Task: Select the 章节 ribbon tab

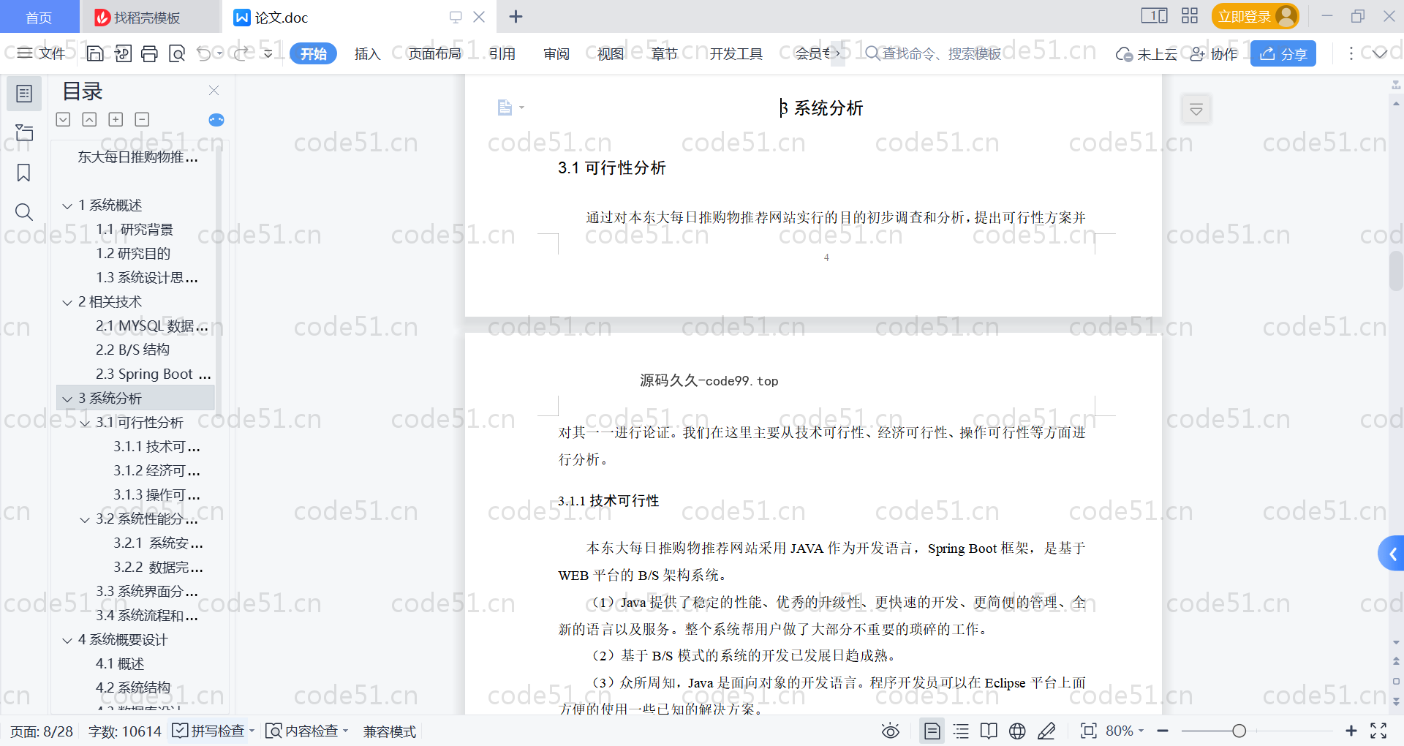Action: coord(664,53)
